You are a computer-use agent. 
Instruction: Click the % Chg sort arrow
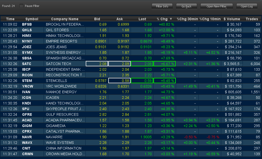pos(171,19)
